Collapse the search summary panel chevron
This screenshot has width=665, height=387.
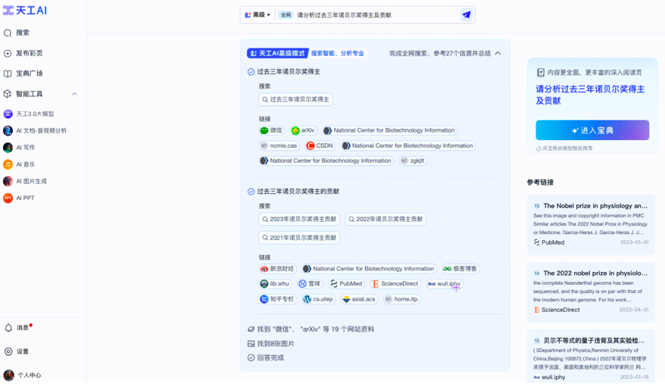[498, 53]
